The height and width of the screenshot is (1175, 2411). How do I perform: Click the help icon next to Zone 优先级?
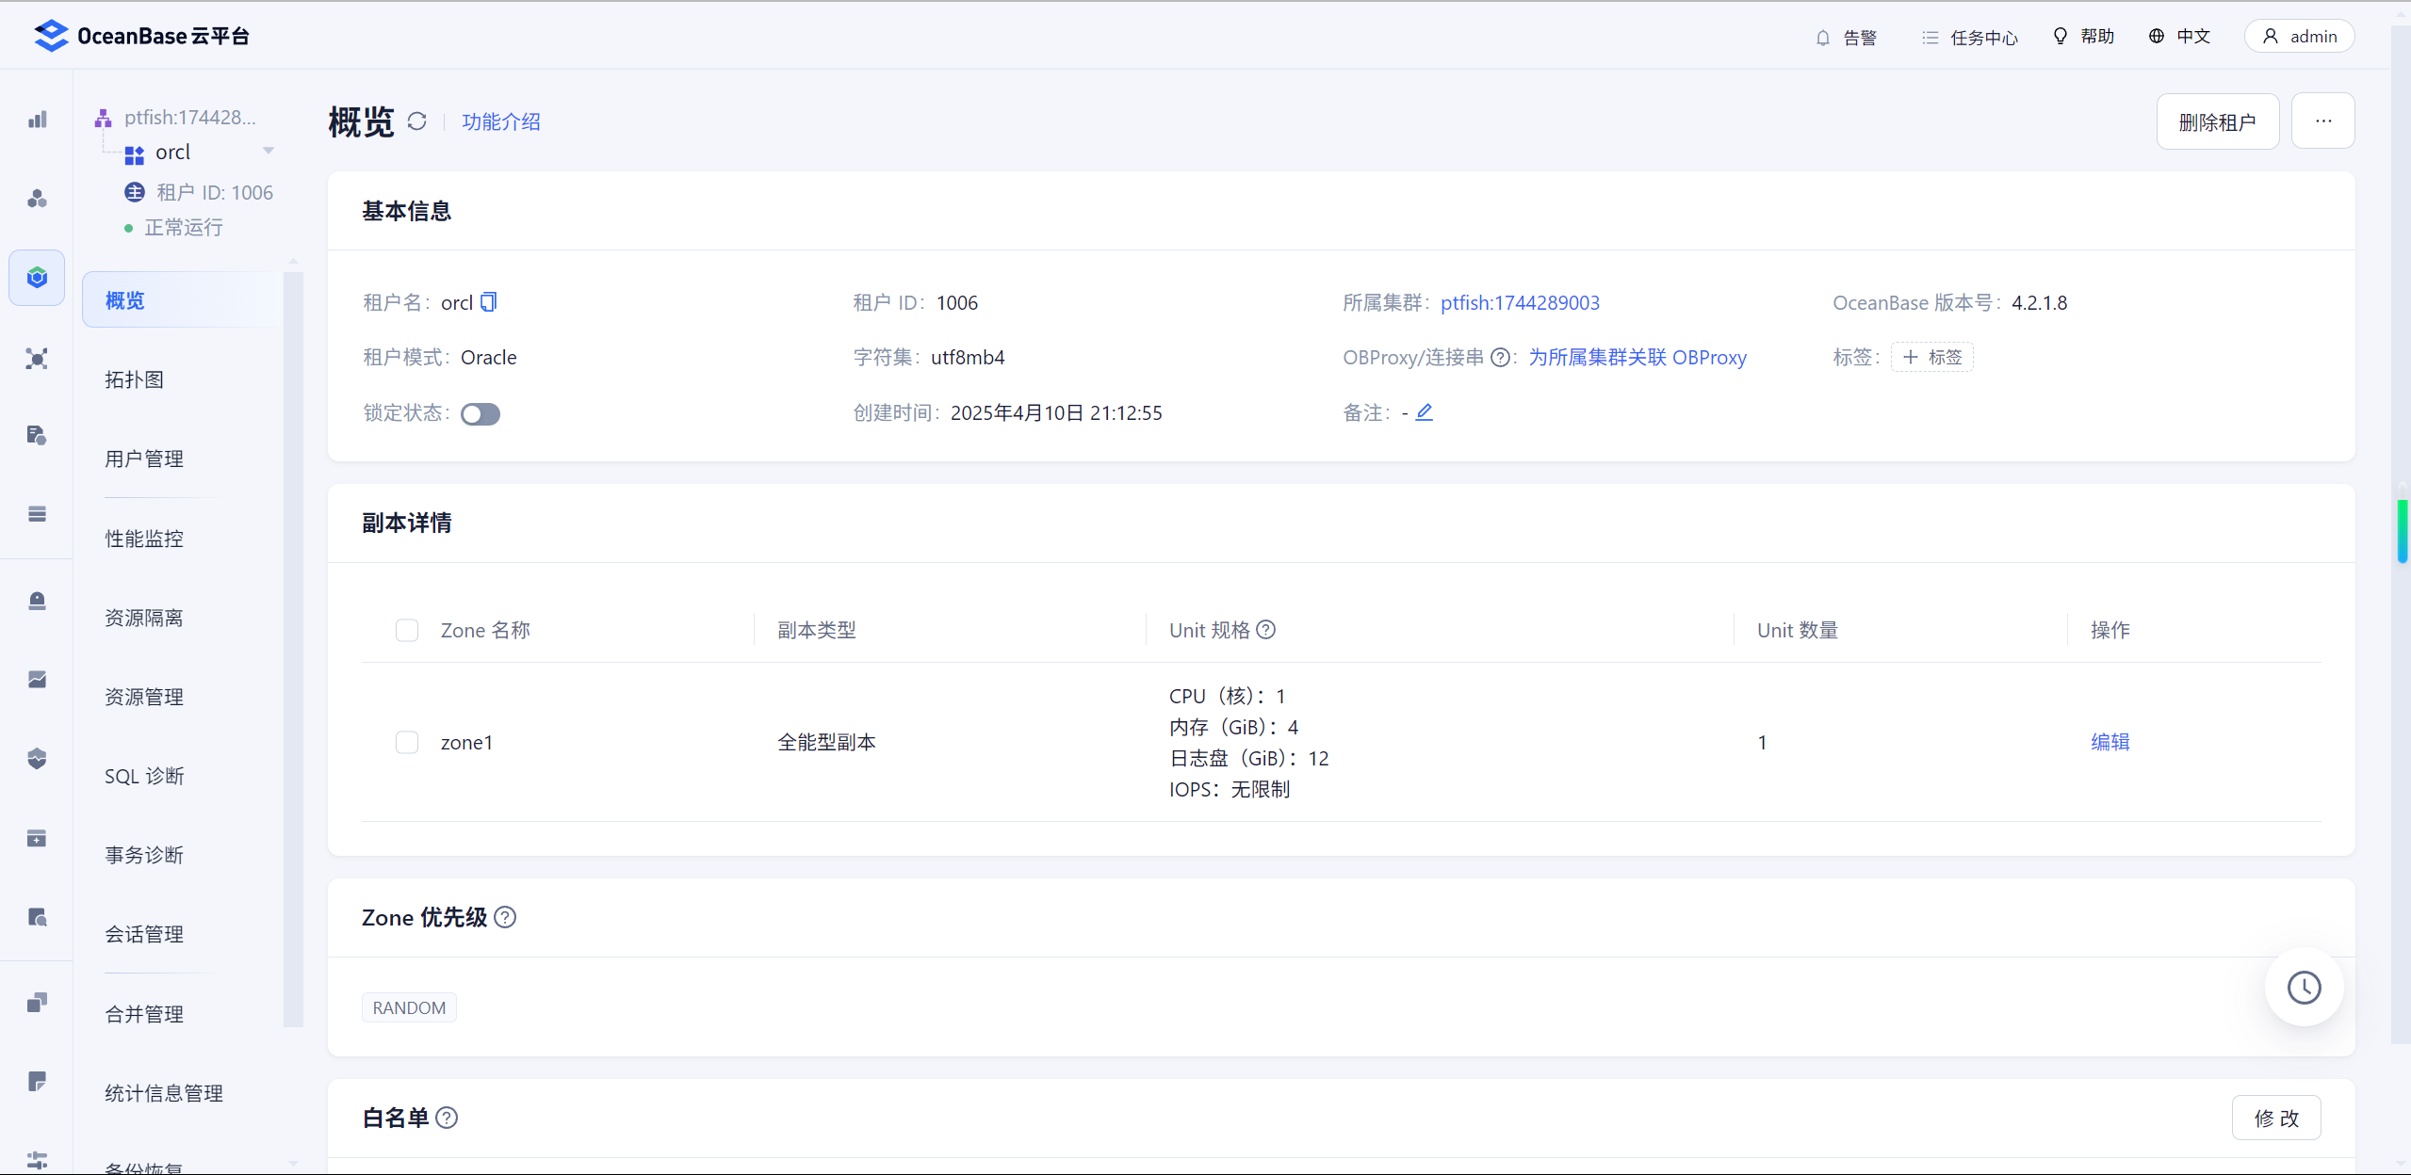point(505,917)
